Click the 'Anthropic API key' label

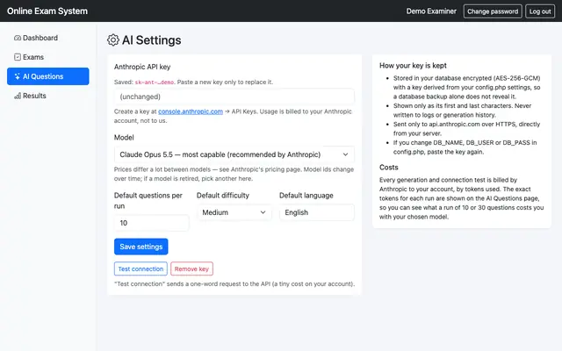[142, 67]
